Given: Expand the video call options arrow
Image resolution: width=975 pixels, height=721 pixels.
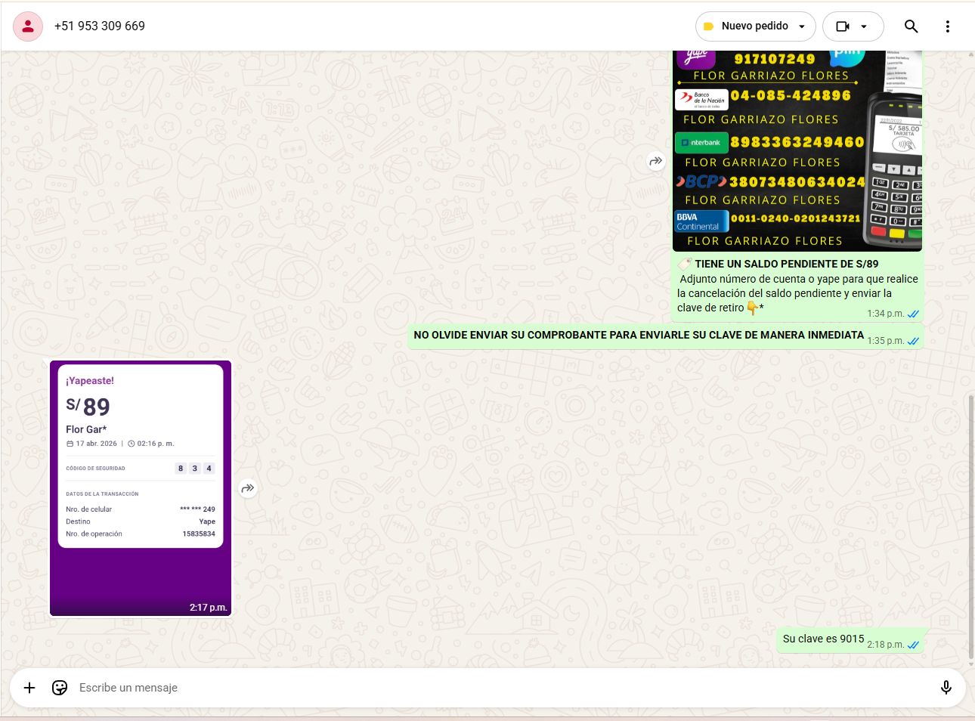Looking at the screenshot, I should tap(864, 26).
